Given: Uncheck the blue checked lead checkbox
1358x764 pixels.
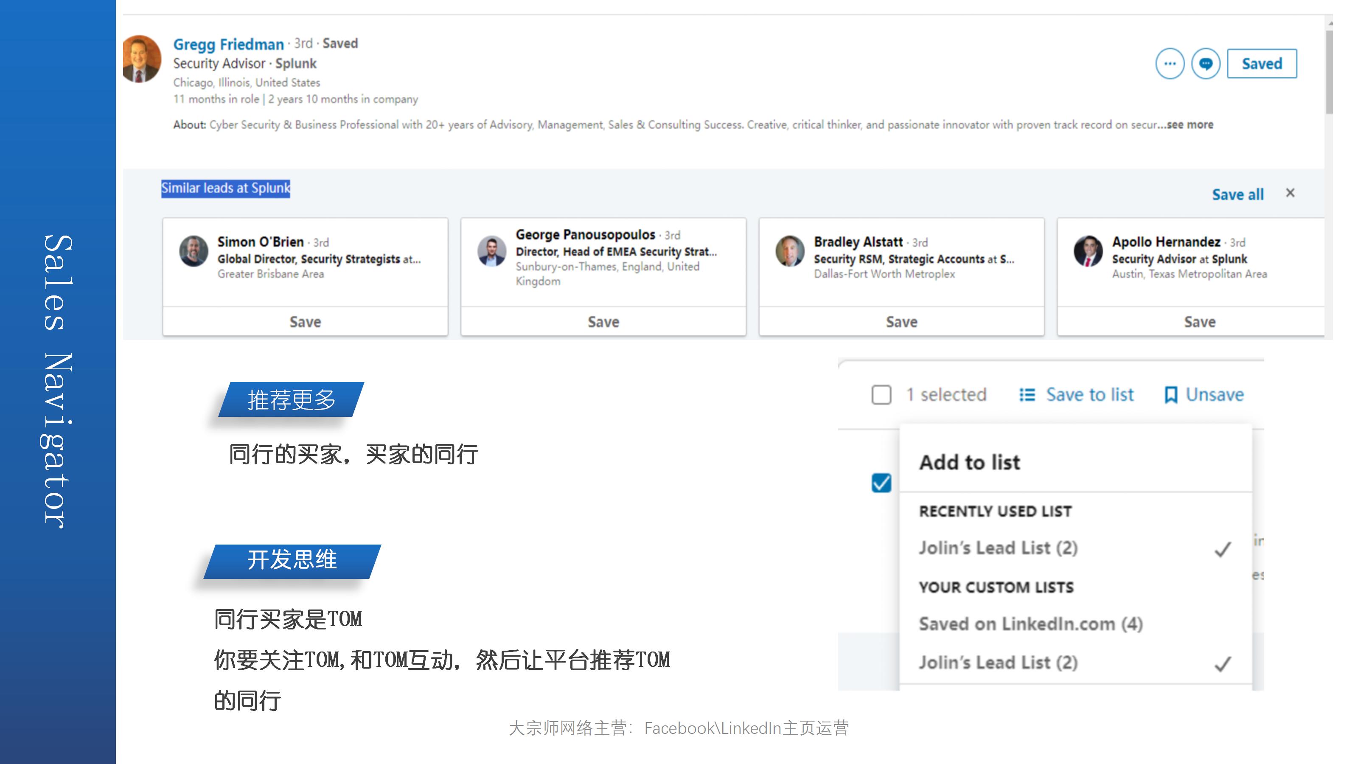Looking at the screenshot, I should (x=881, y=483).
